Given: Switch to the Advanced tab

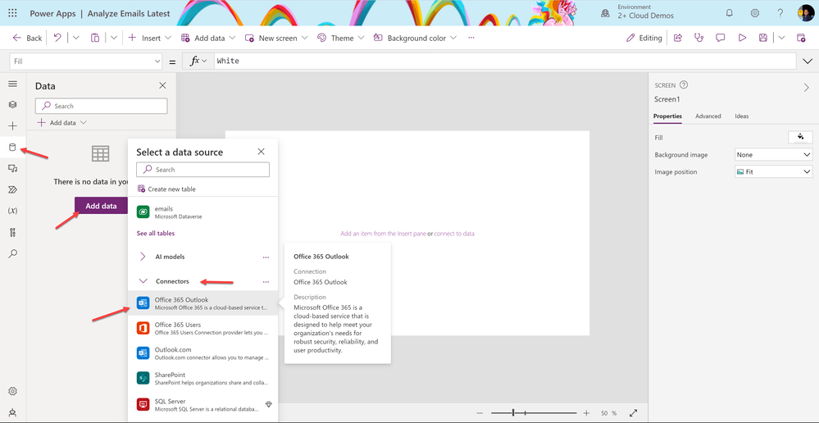Looking at the screenshot, I should click(x=708, y=116).
